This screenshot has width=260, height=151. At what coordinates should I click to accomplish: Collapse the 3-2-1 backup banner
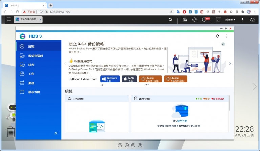click(223, 44)
